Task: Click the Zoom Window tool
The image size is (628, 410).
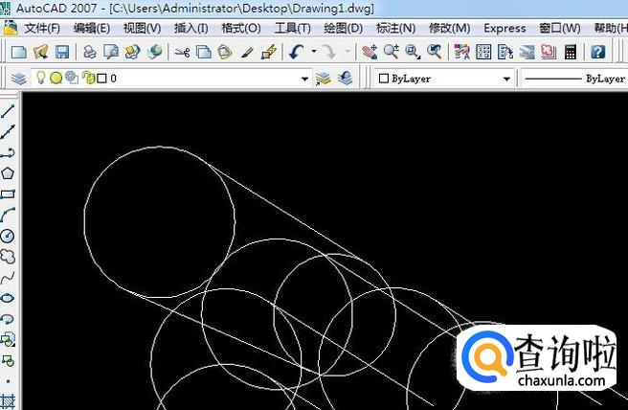Action: [x=413, y=52]
